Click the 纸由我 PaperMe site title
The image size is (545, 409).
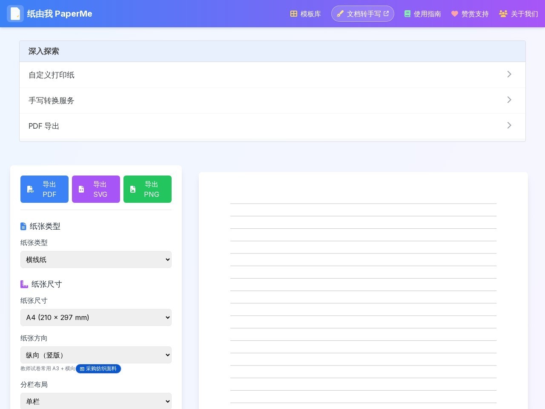(x=60, y=14)
